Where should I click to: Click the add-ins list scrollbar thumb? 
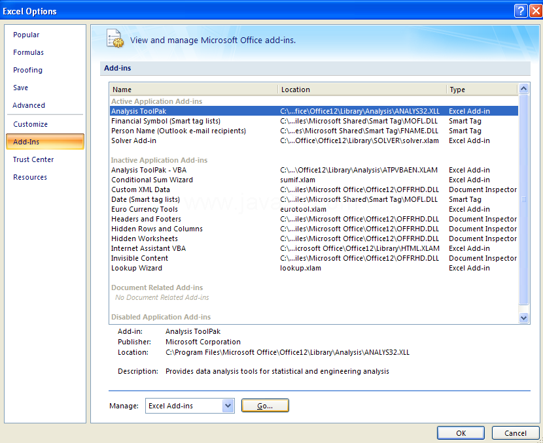tap(523, 199)
